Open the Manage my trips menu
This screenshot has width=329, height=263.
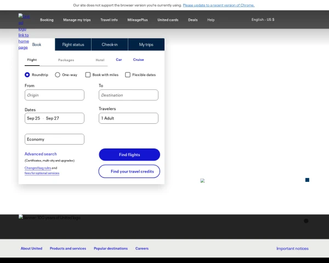tap(77, 20)
